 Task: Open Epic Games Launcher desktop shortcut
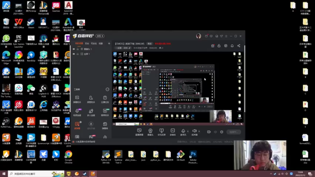[x=19, y=41]
